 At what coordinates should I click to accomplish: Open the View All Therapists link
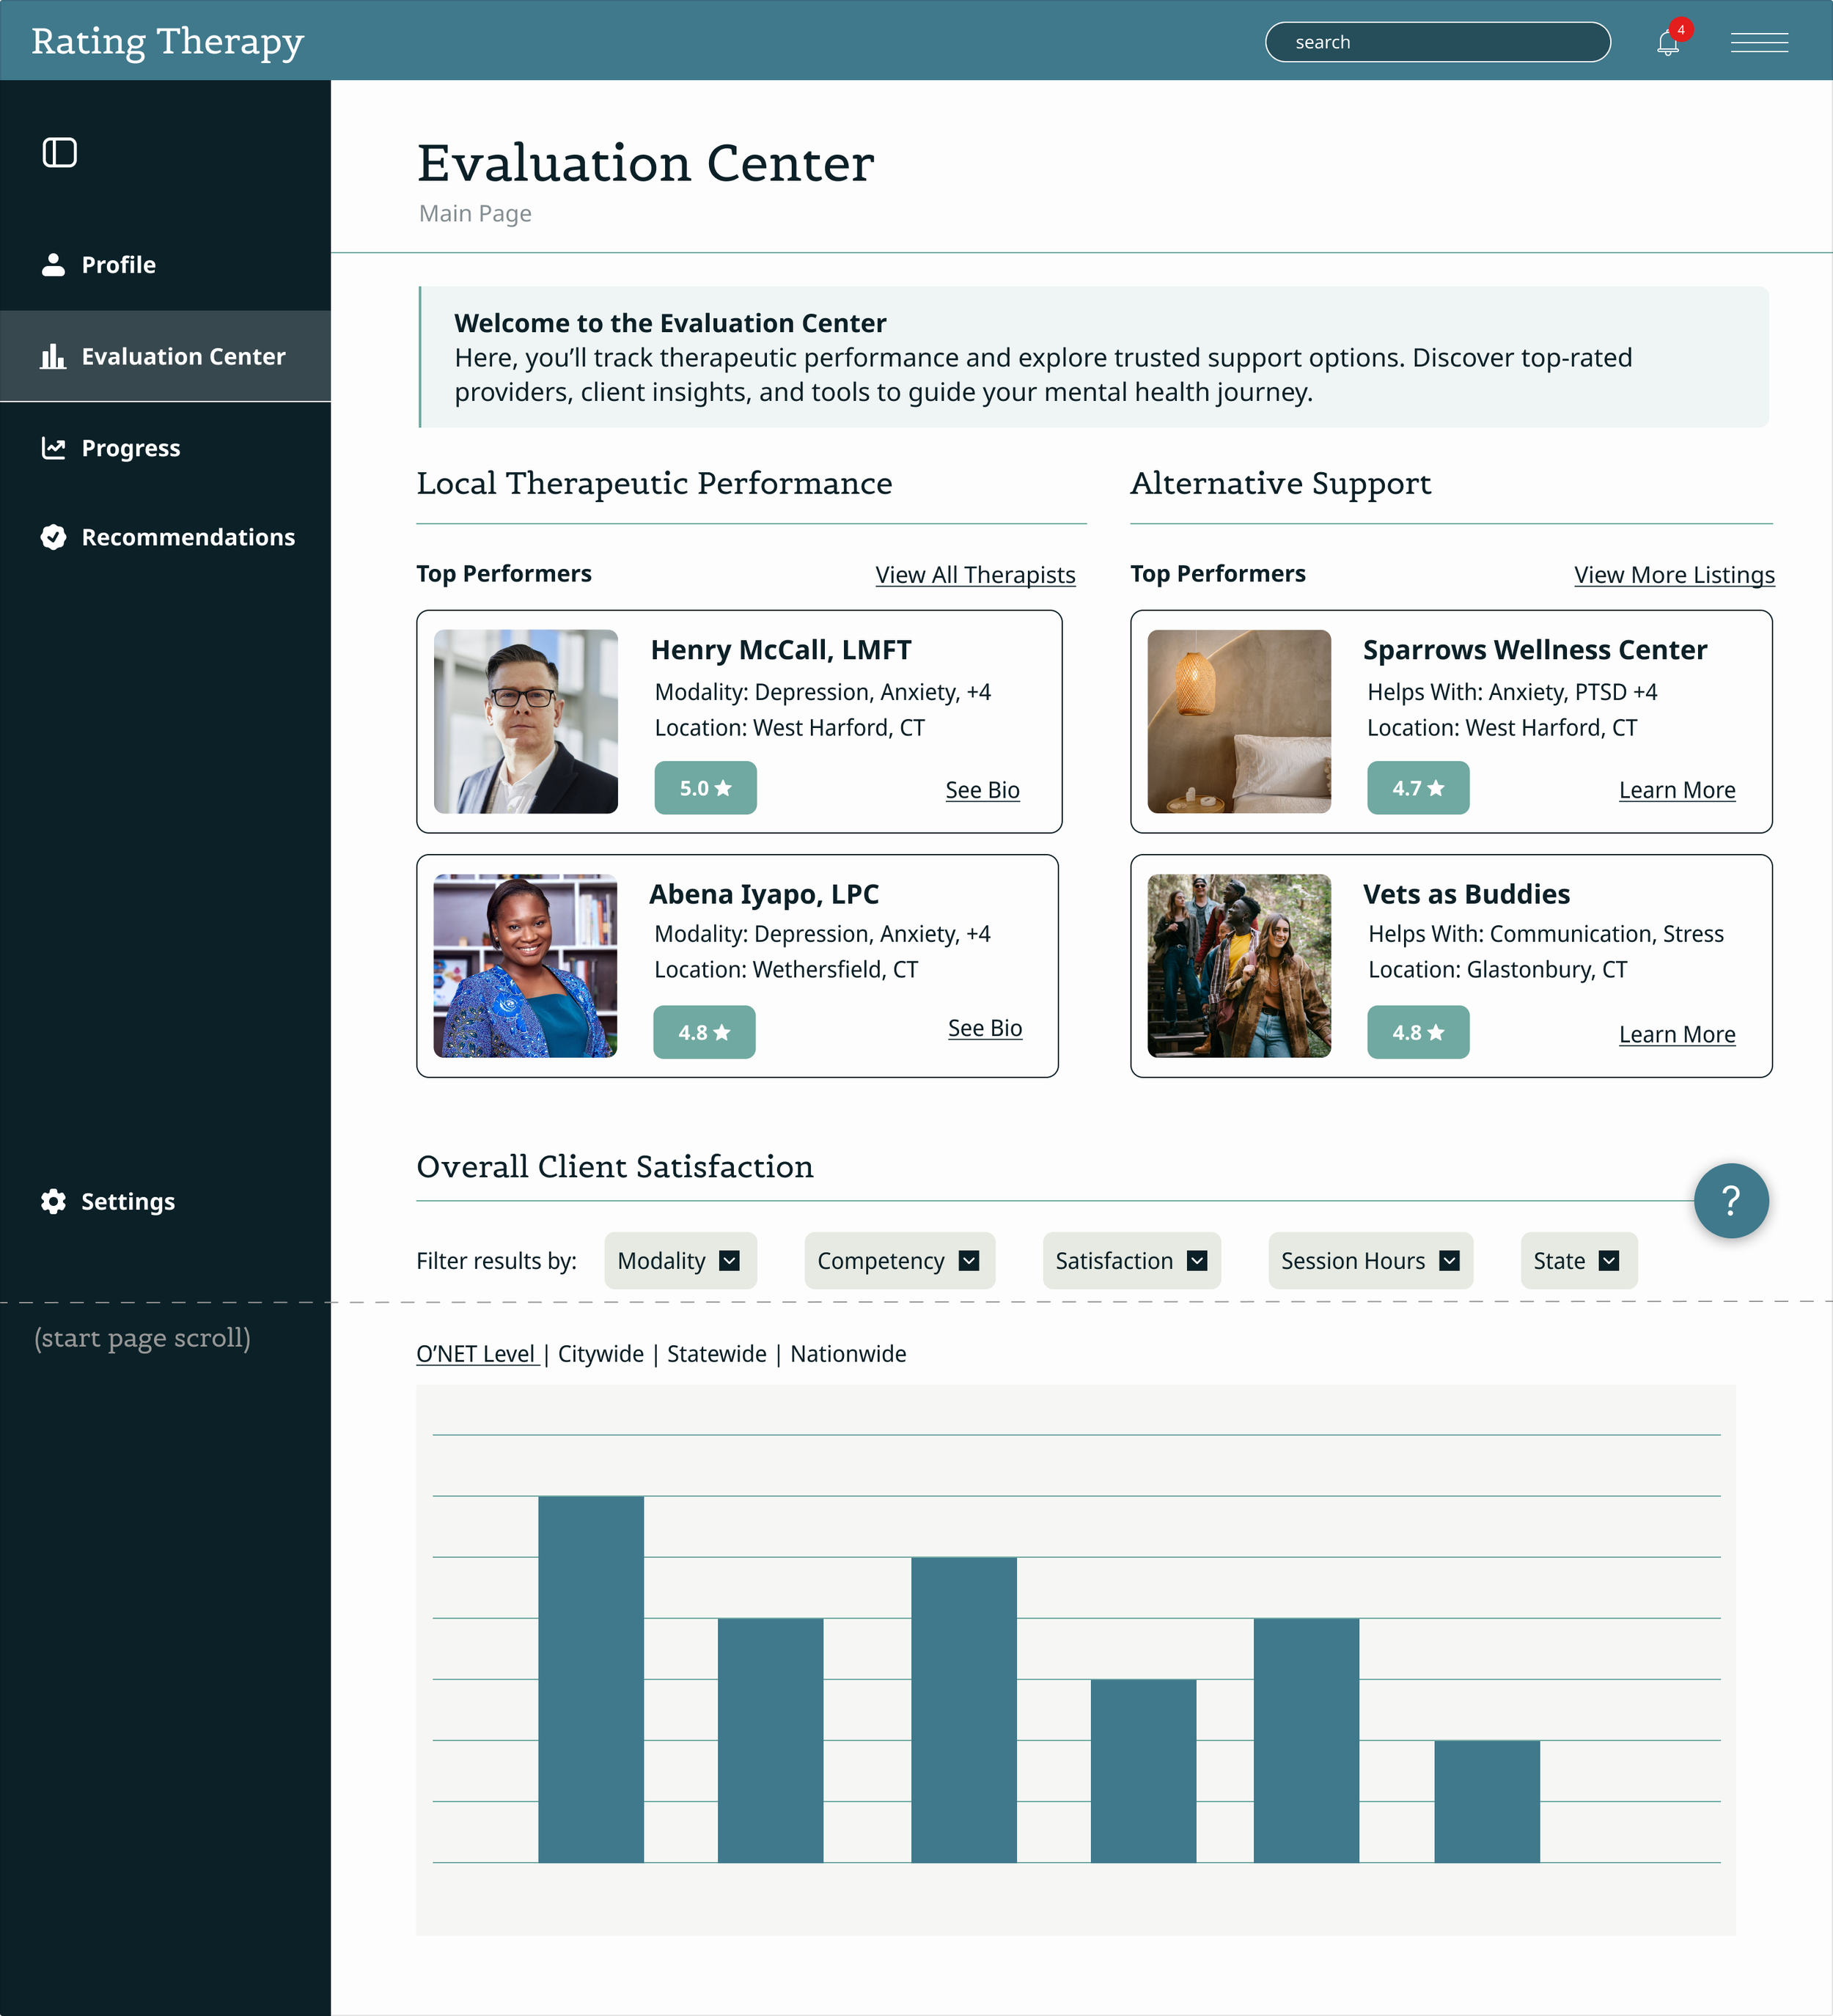point(974,575)
